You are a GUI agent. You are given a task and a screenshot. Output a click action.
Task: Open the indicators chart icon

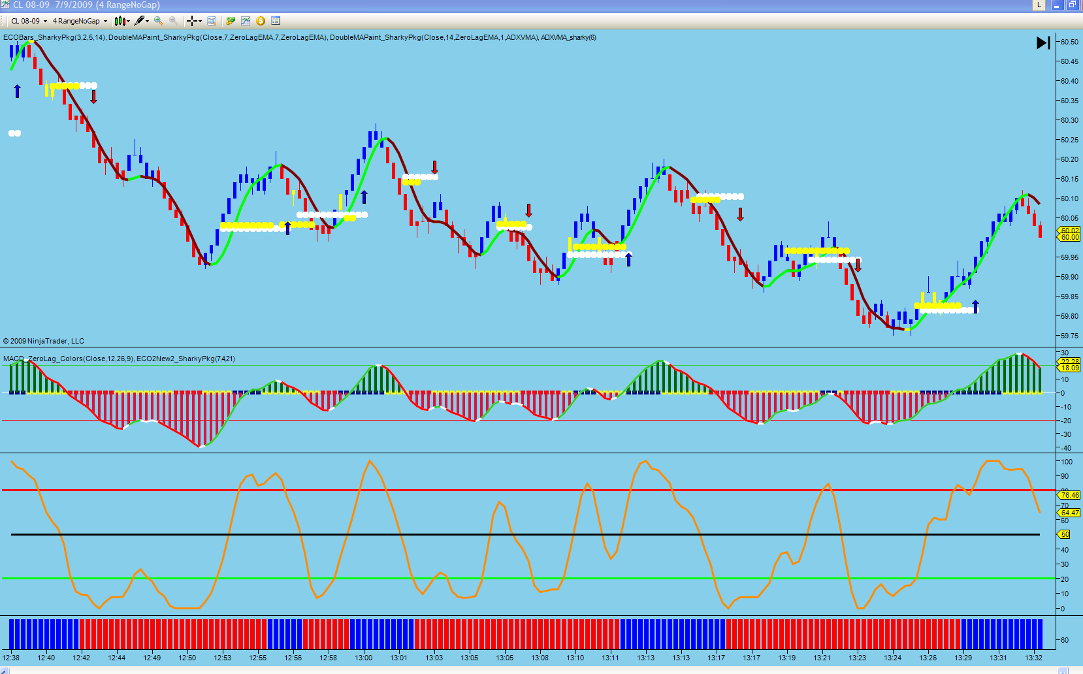click(x=246, y=21)
